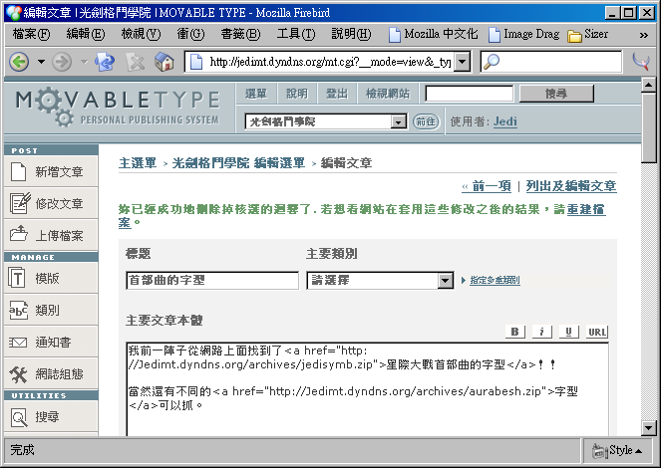Click the 檢視網站 view site tab

click(x=388, y=93)
